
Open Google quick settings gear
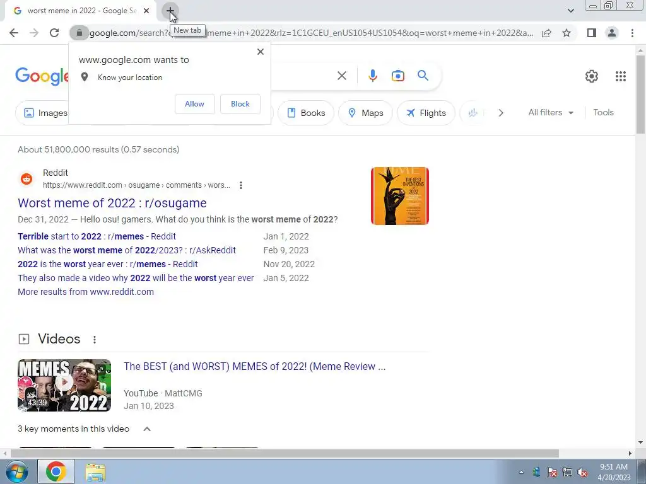(592, 76)
